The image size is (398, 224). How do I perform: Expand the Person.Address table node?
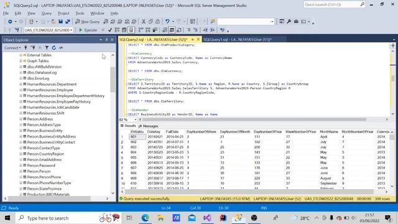coord(21,119)
